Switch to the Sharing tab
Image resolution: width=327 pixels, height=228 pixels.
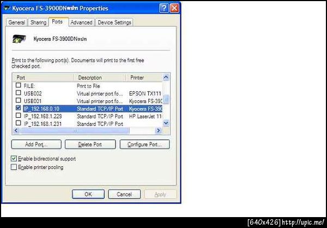tap(38, 22)
